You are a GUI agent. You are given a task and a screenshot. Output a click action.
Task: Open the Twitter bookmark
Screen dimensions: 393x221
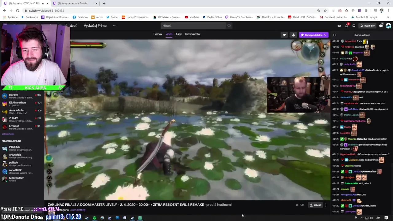(112, 17)
